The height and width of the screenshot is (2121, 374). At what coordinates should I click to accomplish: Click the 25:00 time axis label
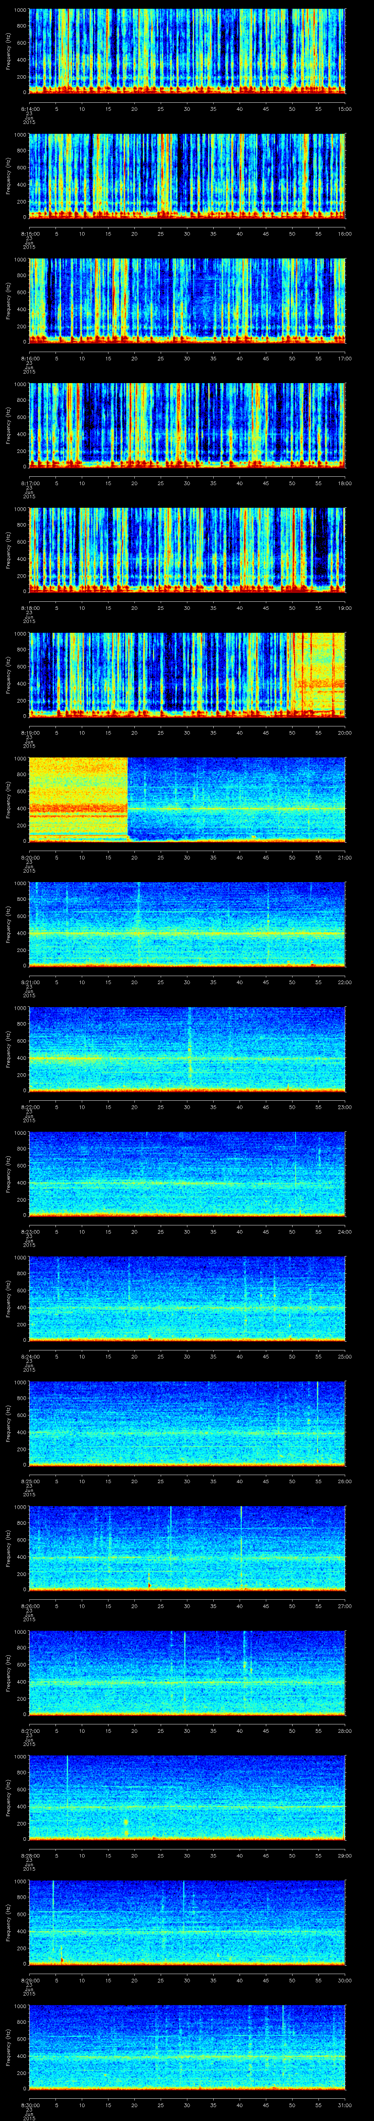(x=345, y=1356)
